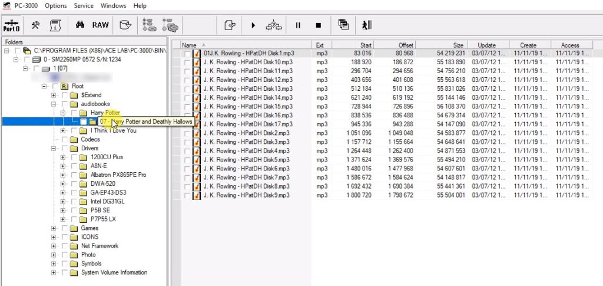Expand the Photo folder node
The height and width of the screenshot is (286, 603).
(54, 255)
